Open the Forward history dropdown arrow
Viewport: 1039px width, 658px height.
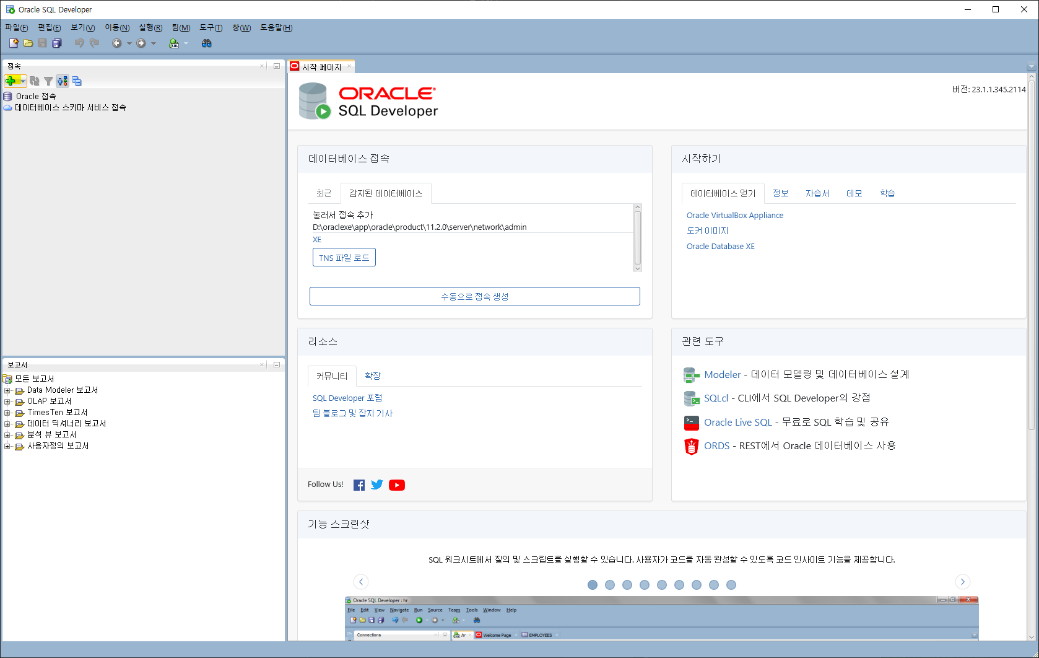(154, 43)
